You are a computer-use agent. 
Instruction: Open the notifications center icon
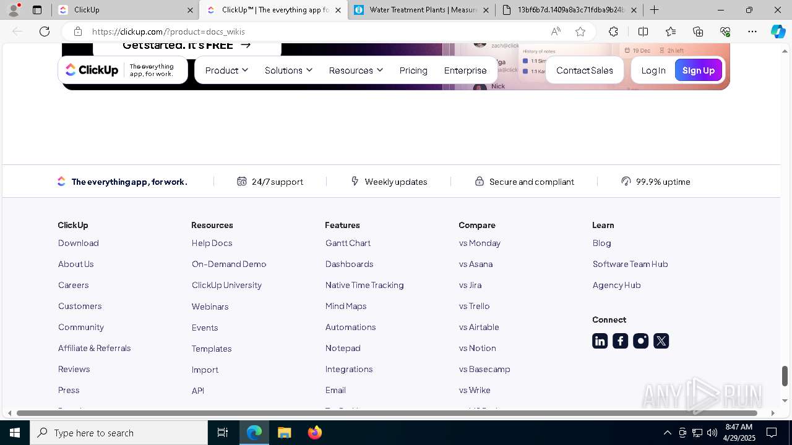[772, 433]
